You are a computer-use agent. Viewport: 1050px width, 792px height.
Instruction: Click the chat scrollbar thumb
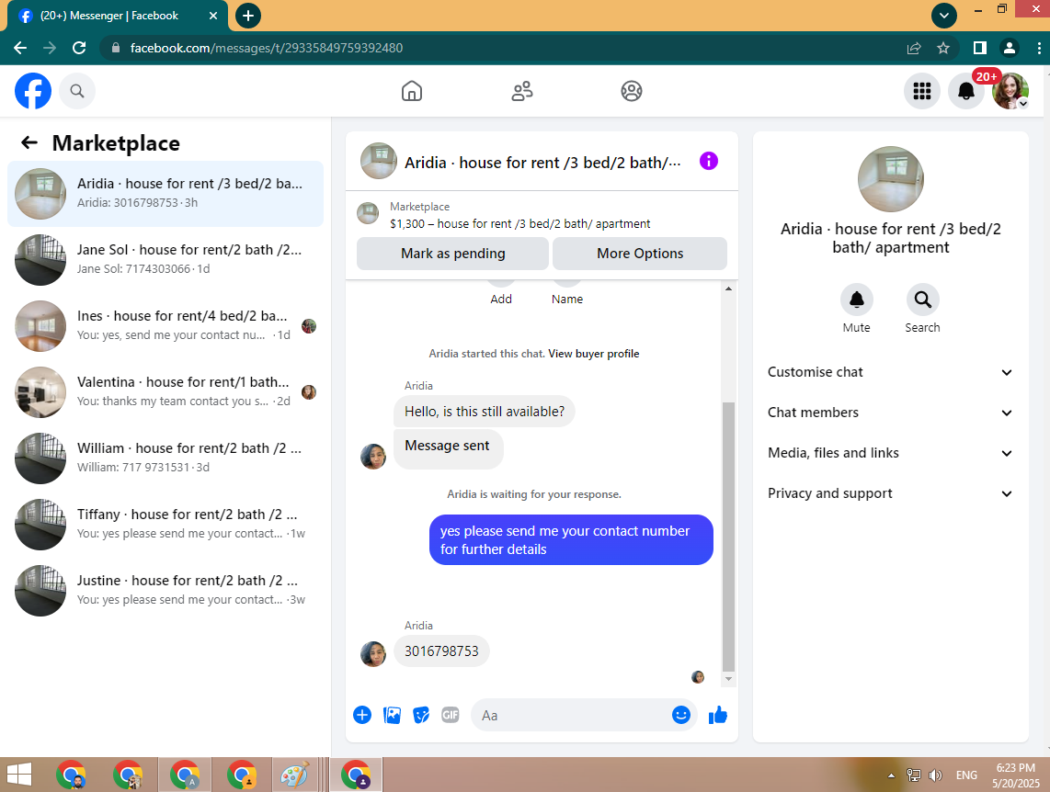(x=728, y=537)
